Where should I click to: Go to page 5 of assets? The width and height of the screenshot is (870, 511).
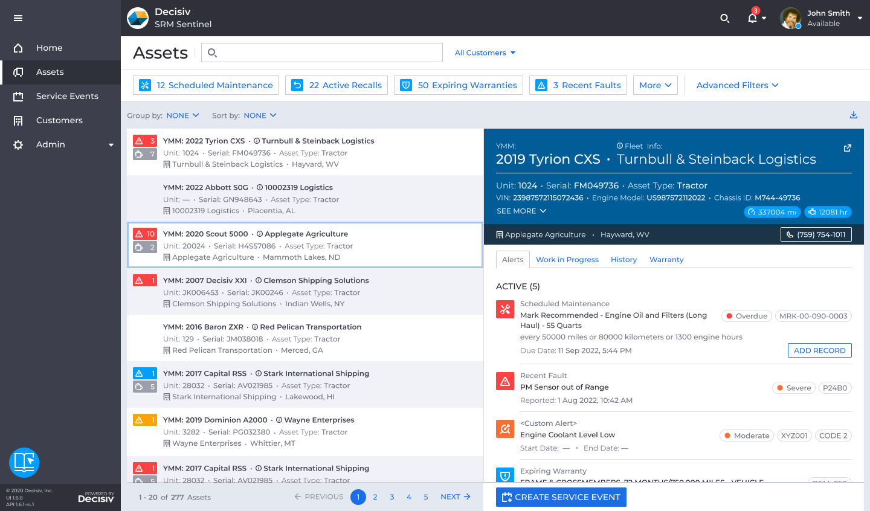(426, 497)
